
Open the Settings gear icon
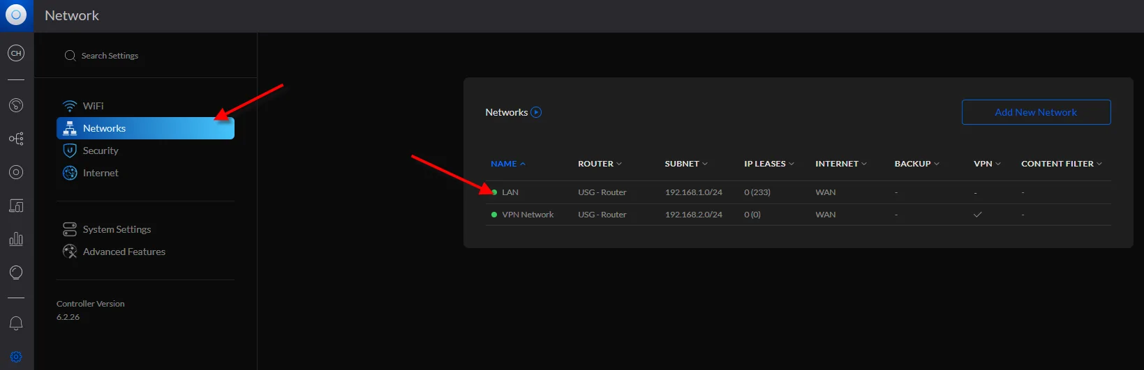(x=16, y=357)
